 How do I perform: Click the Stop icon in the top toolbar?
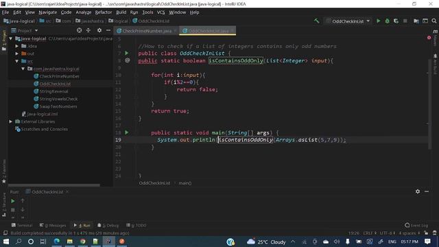pos(405,21)
